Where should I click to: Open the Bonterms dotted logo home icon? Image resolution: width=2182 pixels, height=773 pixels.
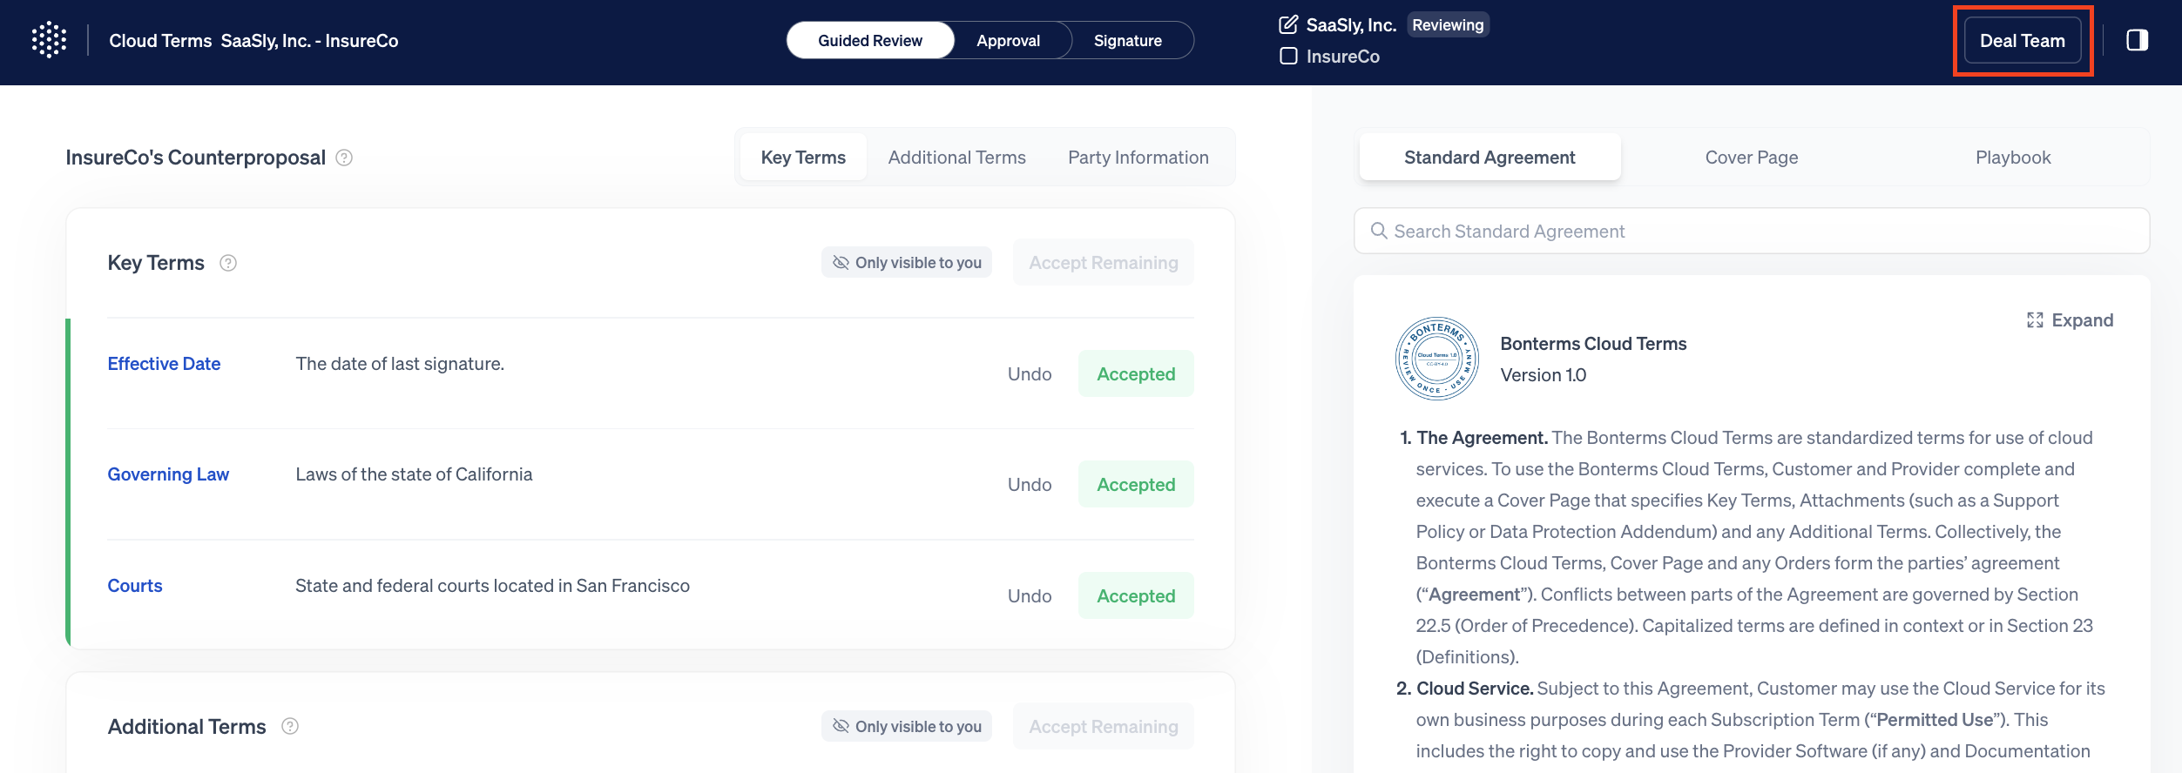point(49,40)
